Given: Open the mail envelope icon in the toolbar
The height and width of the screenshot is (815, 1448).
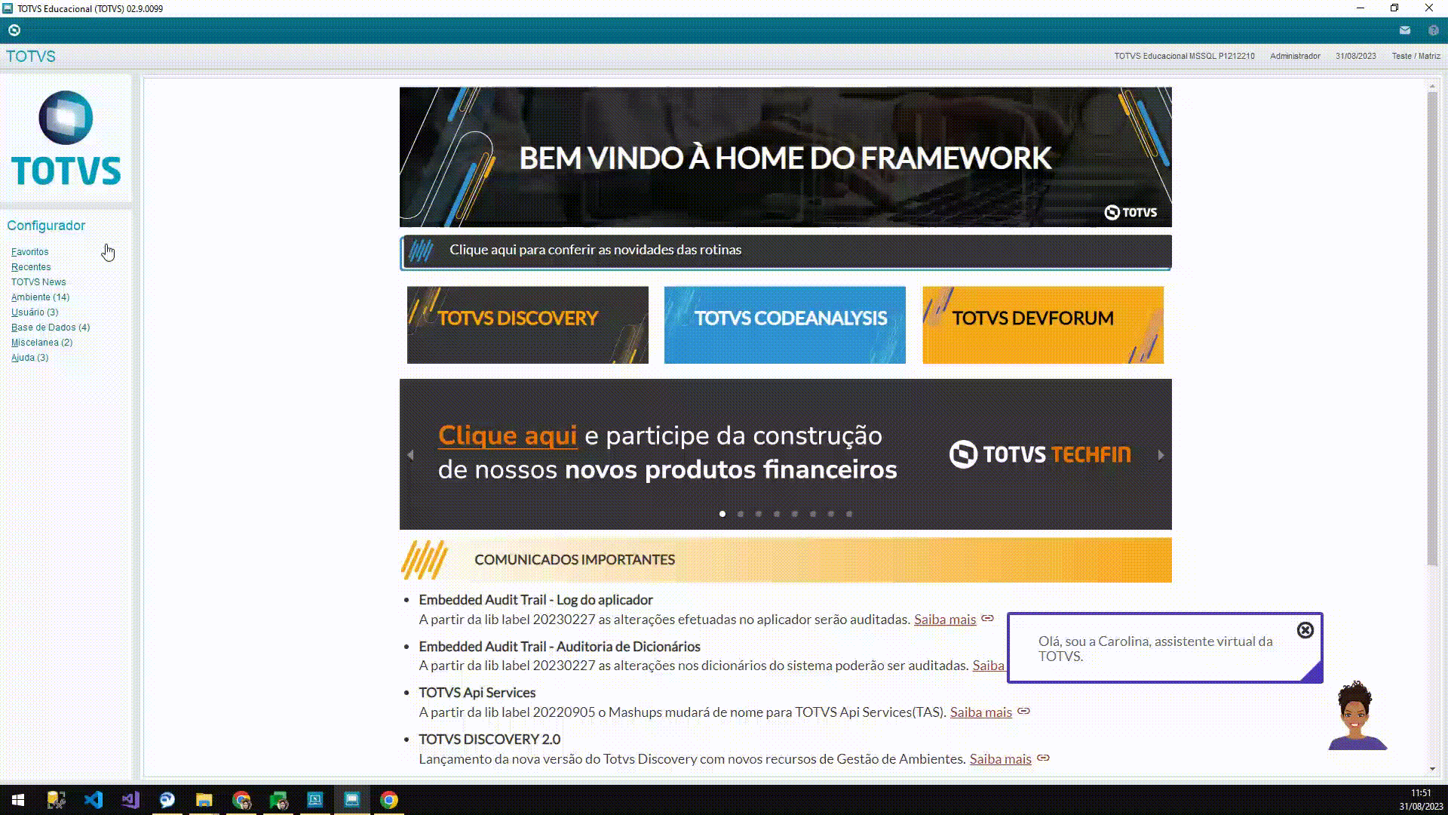Looking at the screenshot, I should click(x=1405, y=30).
